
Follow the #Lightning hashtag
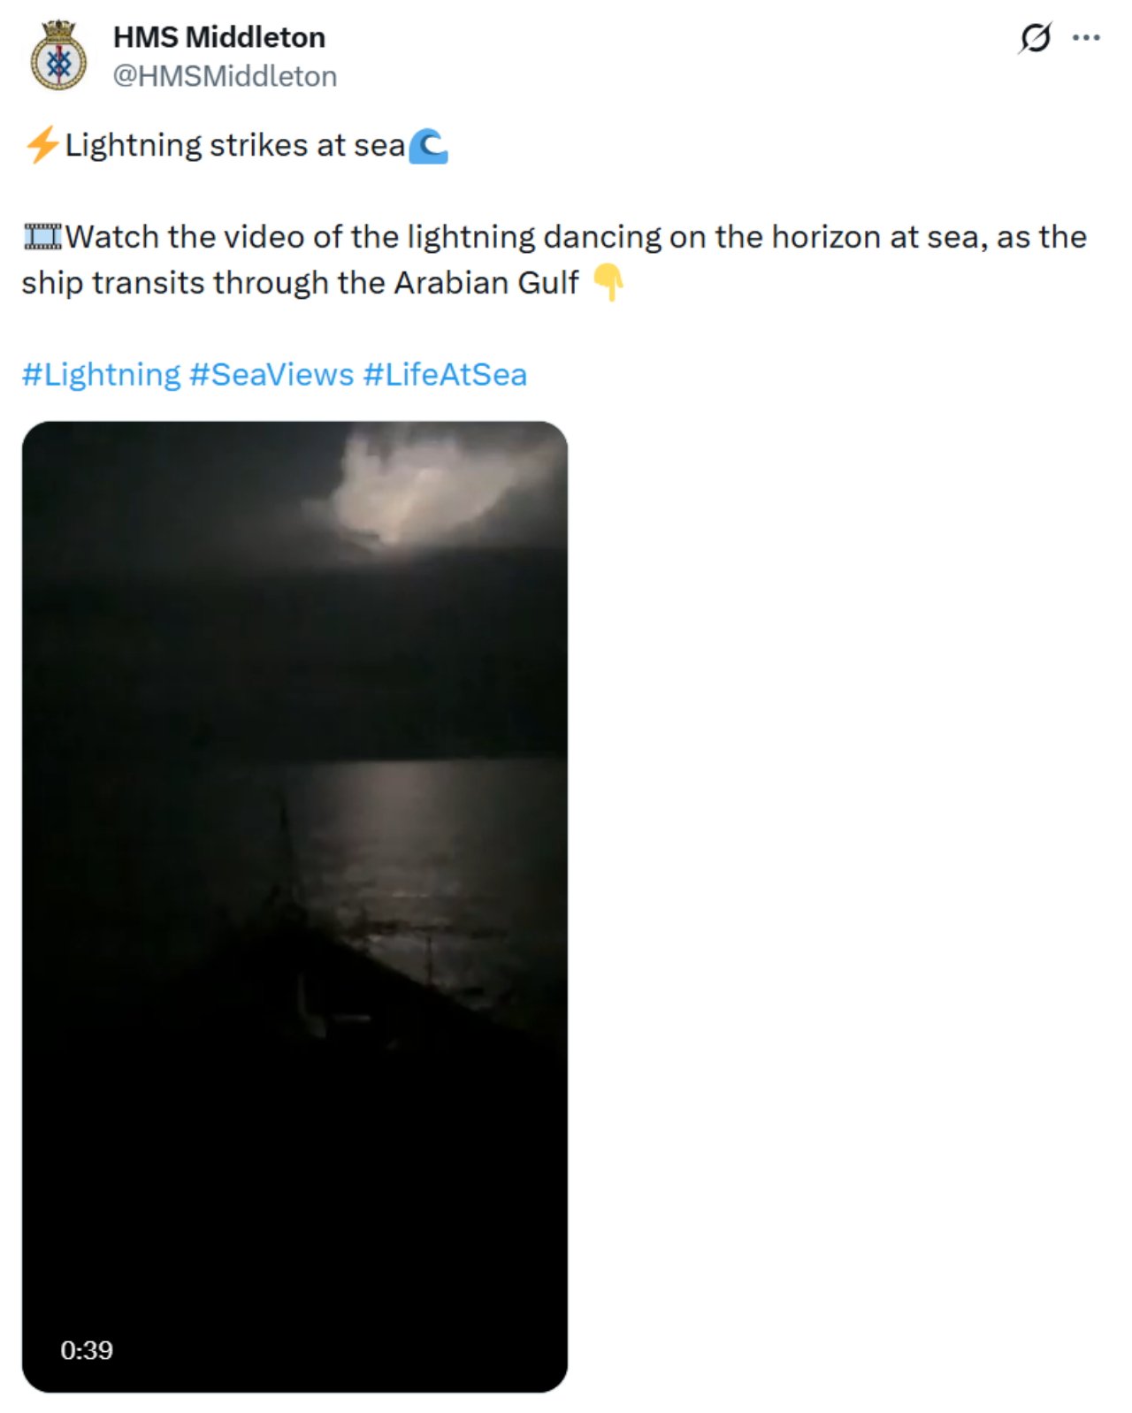click(x=101, y=375)
